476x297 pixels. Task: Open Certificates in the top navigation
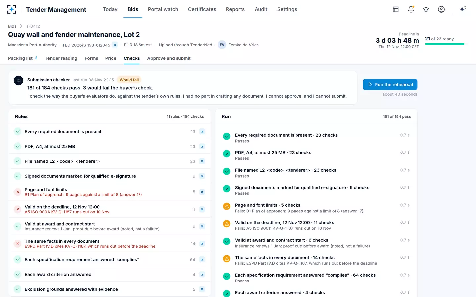(202, 9)
